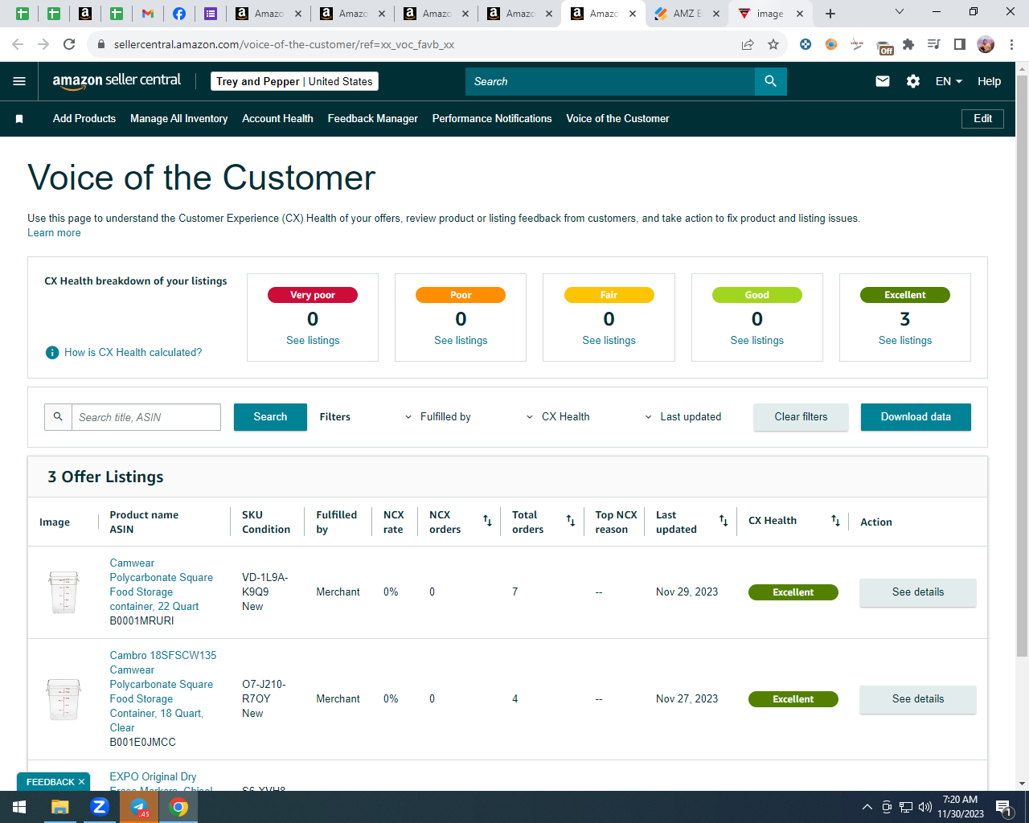The image size is (1029, 823).
Task: Show hidden system tray icons chevron
Action: click(x=867, y=807)
